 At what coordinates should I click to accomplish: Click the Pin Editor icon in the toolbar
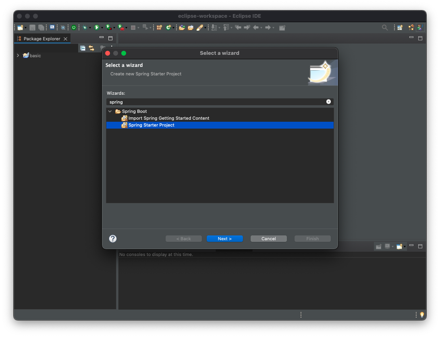tap(282, 27)
